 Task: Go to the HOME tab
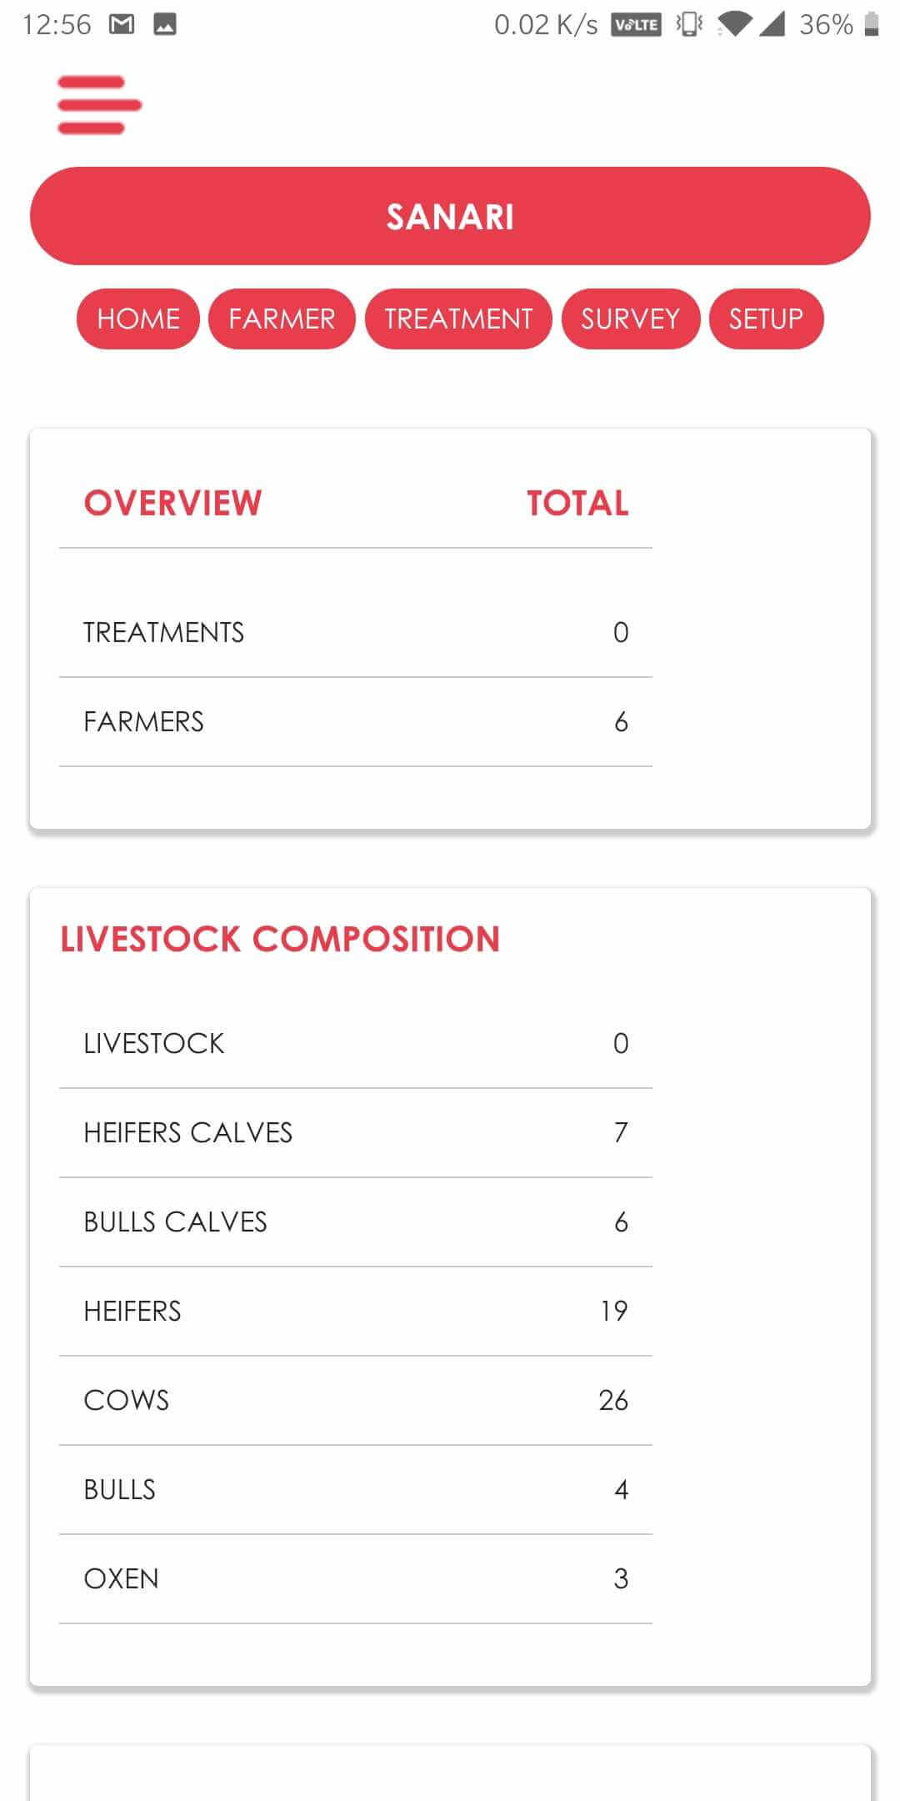[x=138, y=319]
